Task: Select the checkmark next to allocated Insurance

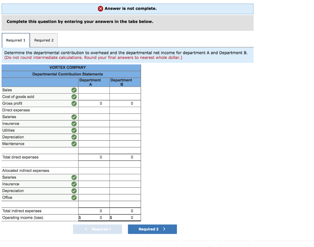Action: [x=74, y=184]
